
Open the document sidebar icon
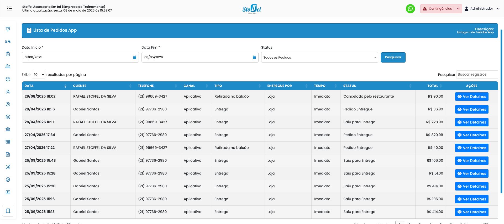click(x=8, y=154)
